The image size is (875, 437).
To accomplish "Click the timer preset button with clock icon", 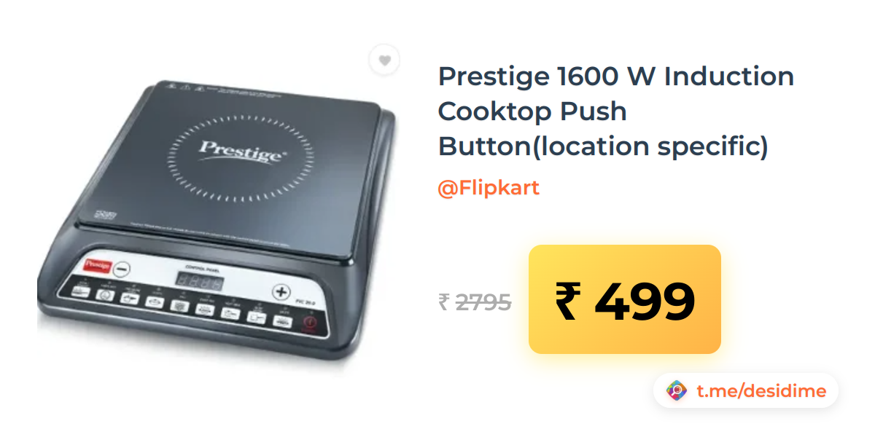I will (x=104, y=296).
